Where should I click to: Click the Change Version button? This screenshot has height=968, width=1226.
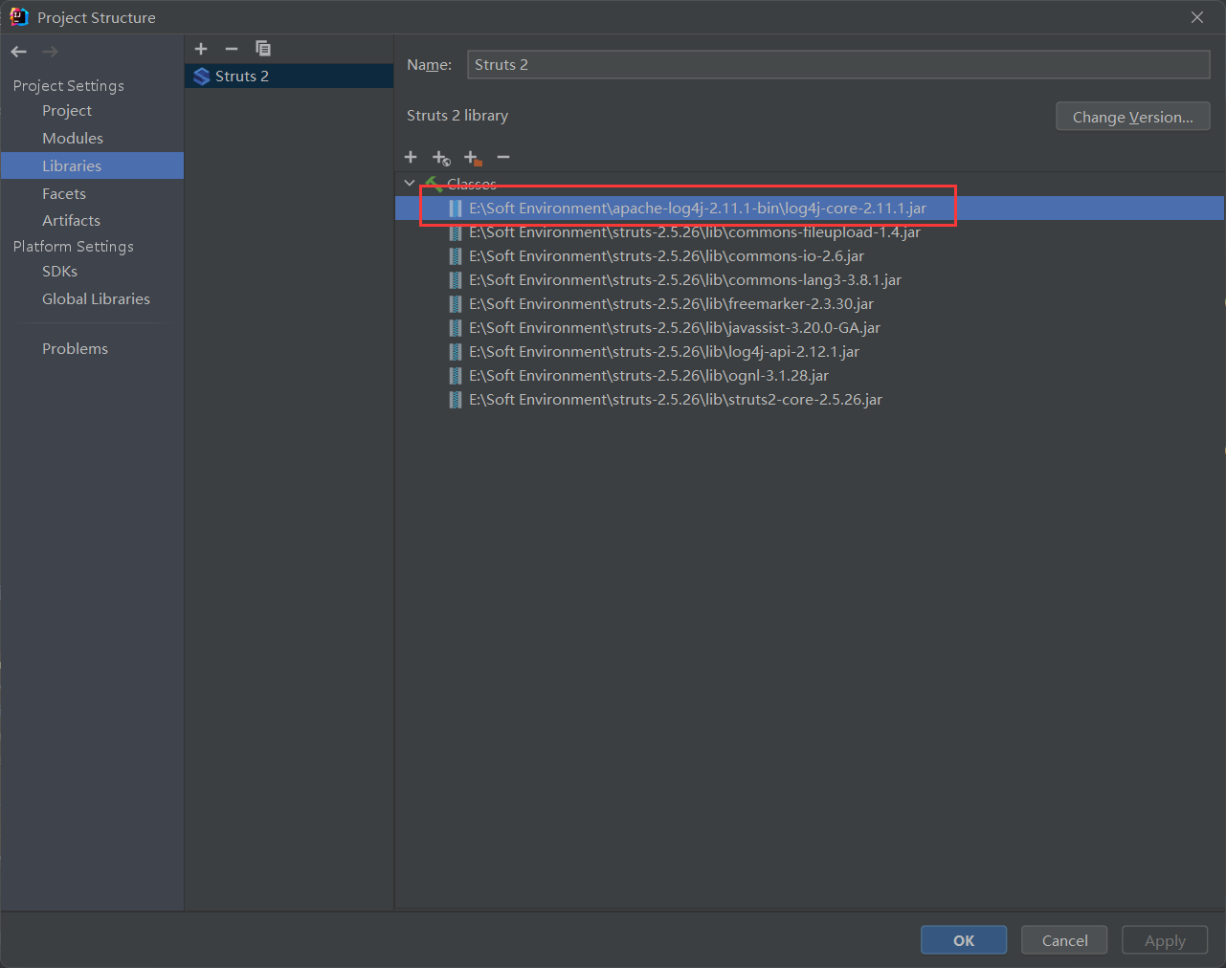[1133, 117]
